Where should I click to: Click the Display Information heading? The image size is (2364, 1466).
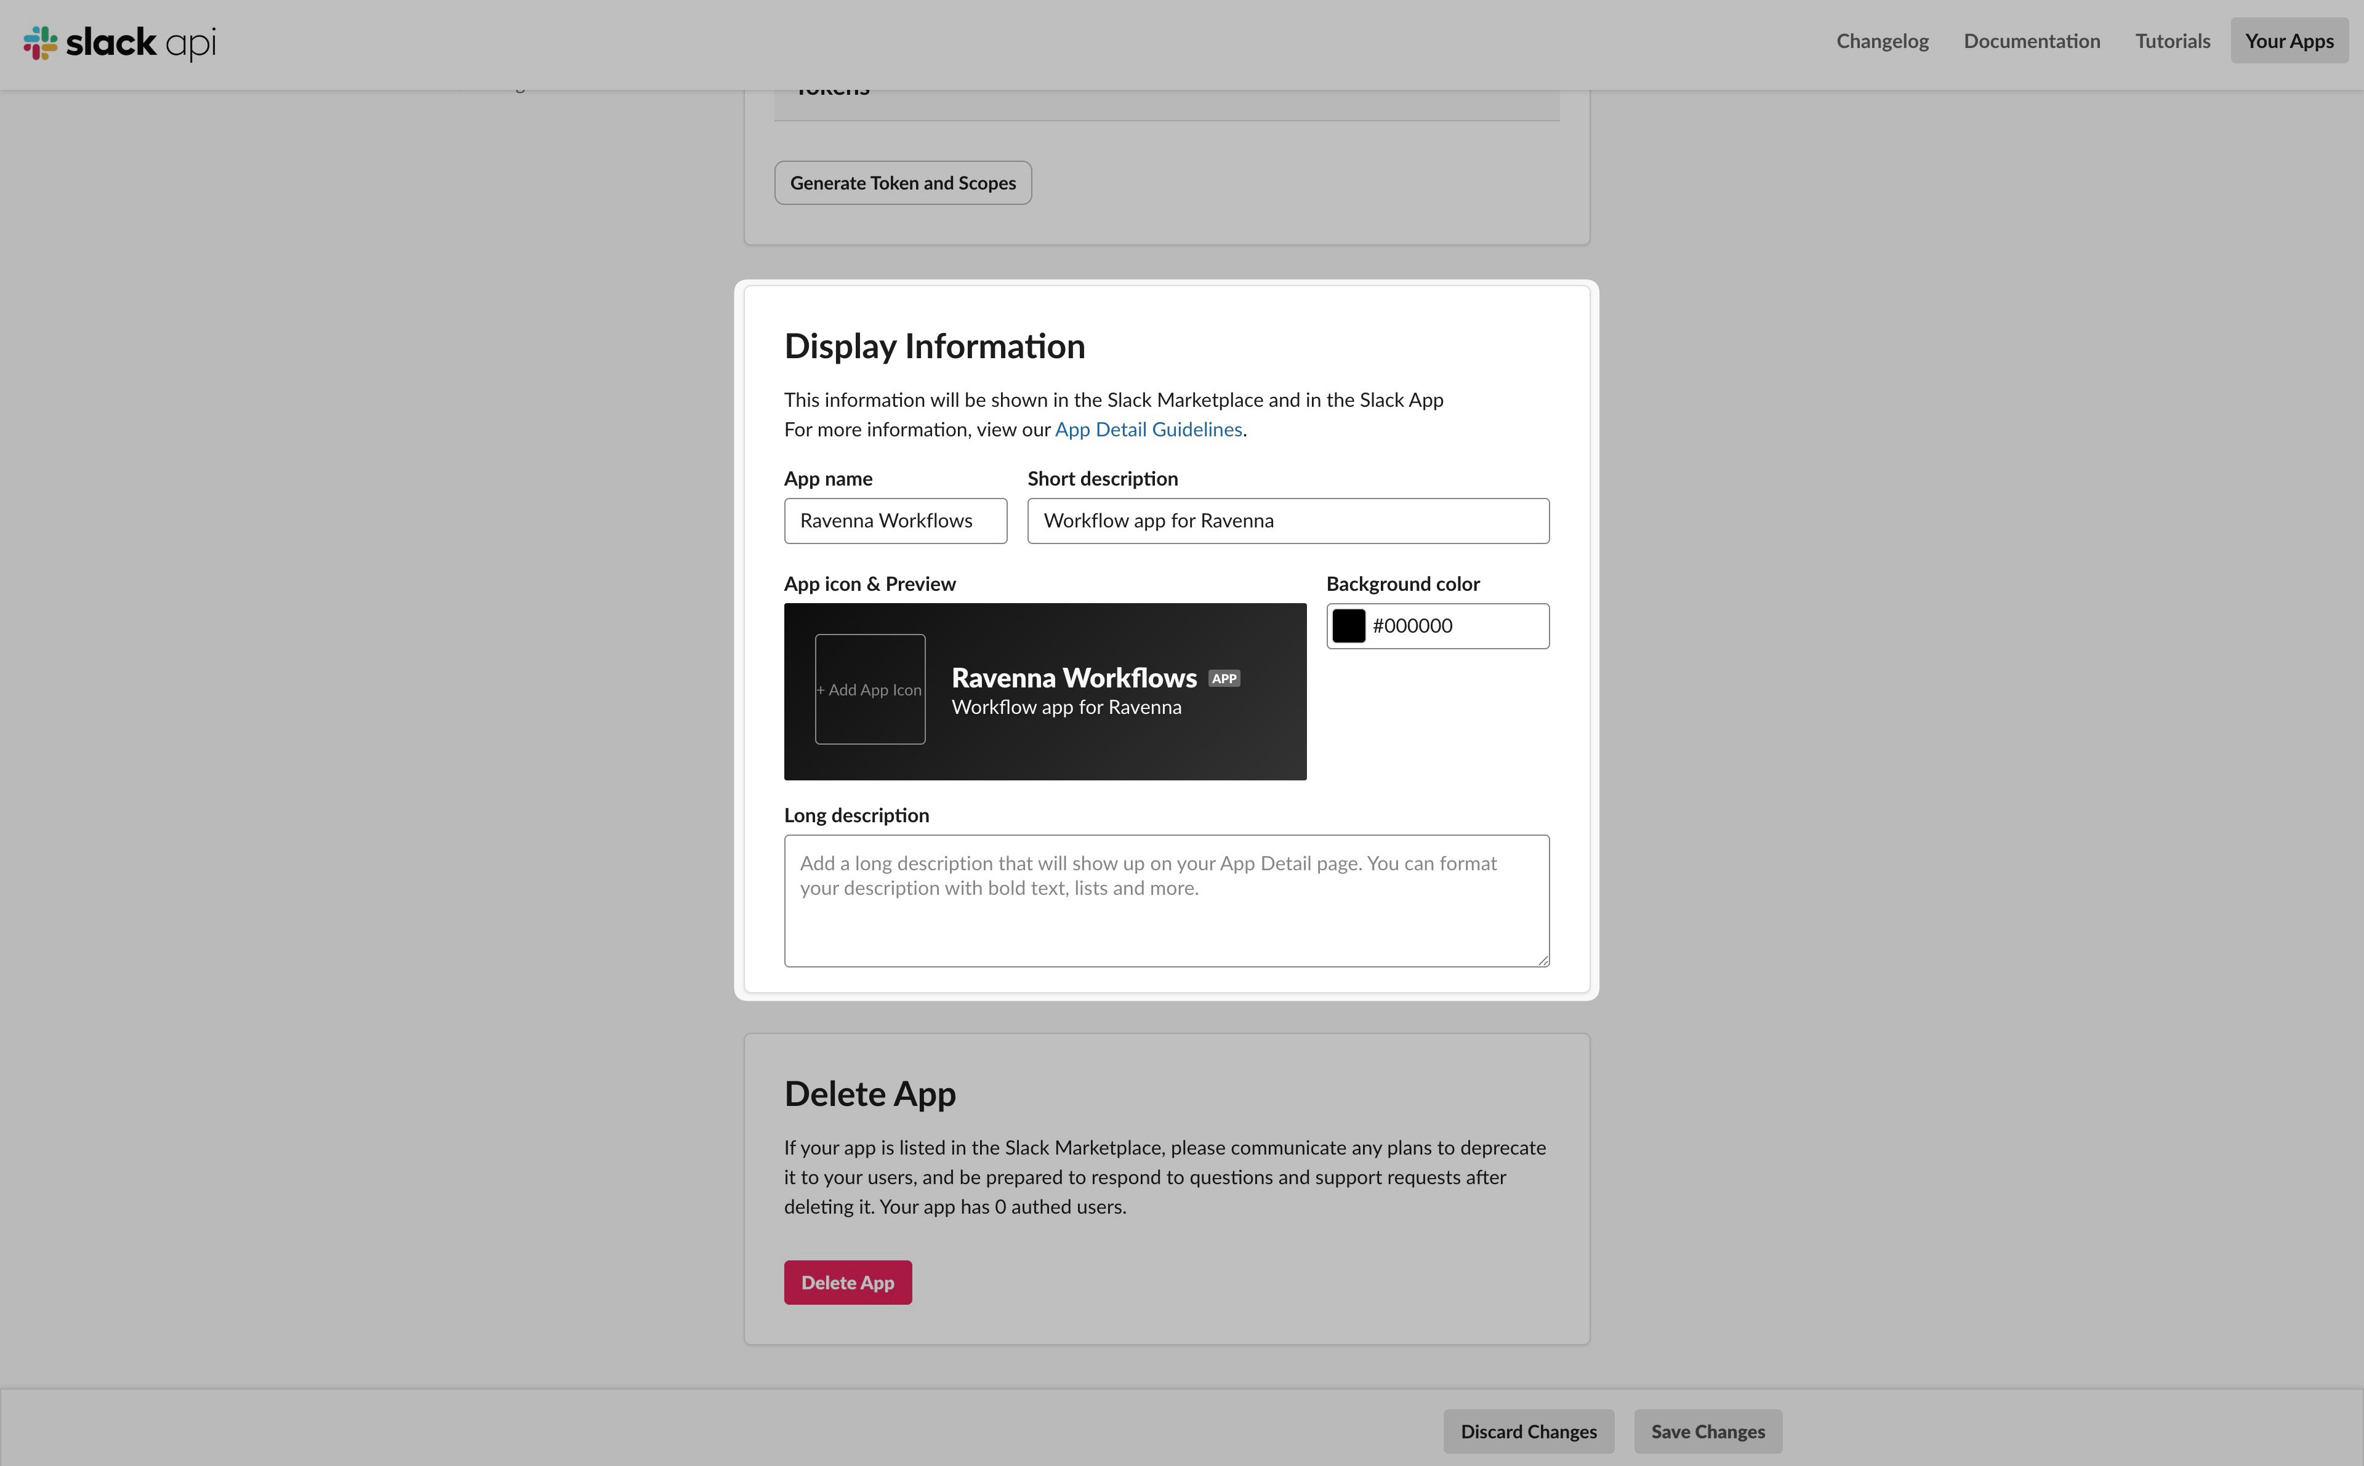pos(934,346)
